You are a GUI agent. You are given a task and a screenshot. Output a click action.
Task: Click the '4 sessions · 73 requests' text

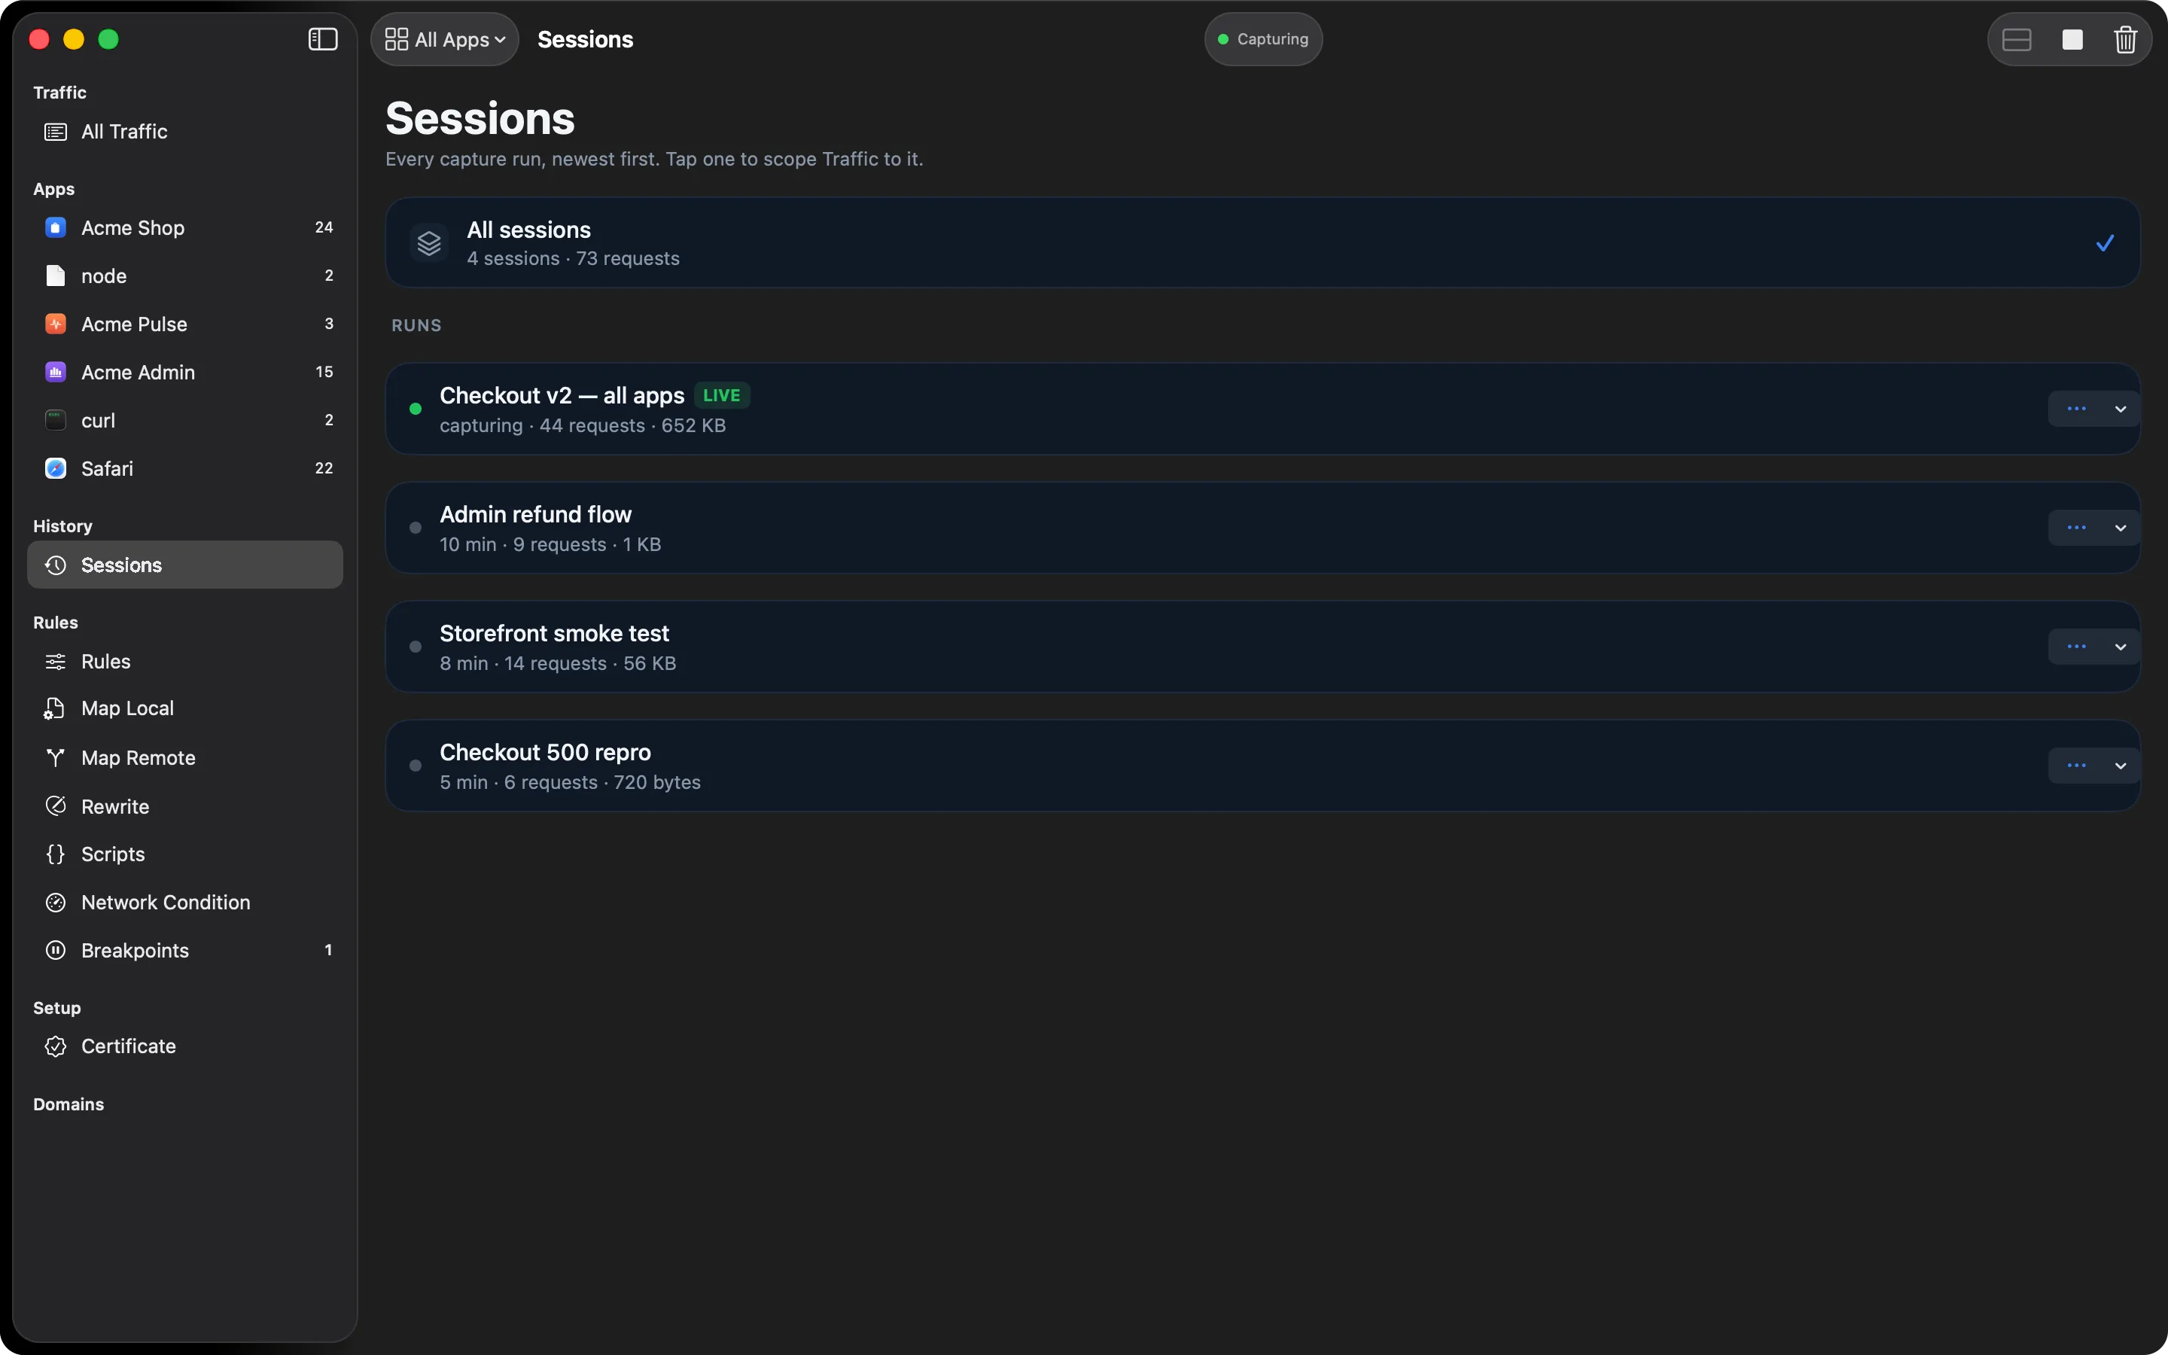click(574, 259)
